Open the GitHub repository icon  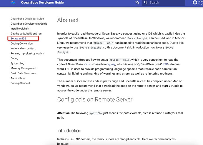(195, 2)
